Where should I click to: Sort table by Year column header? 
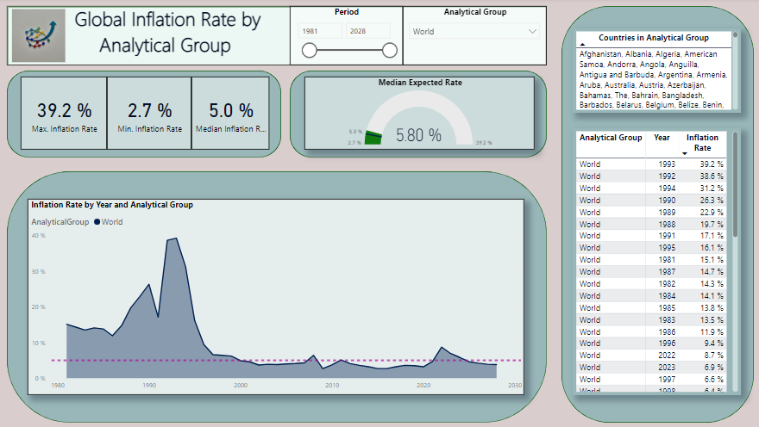click(x=662, y=138)
